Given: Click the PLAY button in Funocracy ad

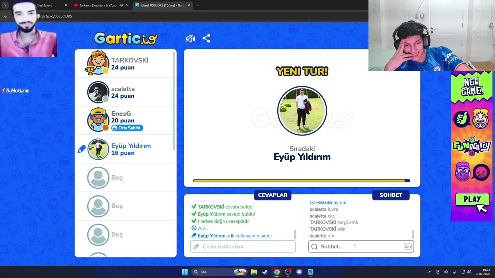Looking at the screenshot, I should point(472,200).
